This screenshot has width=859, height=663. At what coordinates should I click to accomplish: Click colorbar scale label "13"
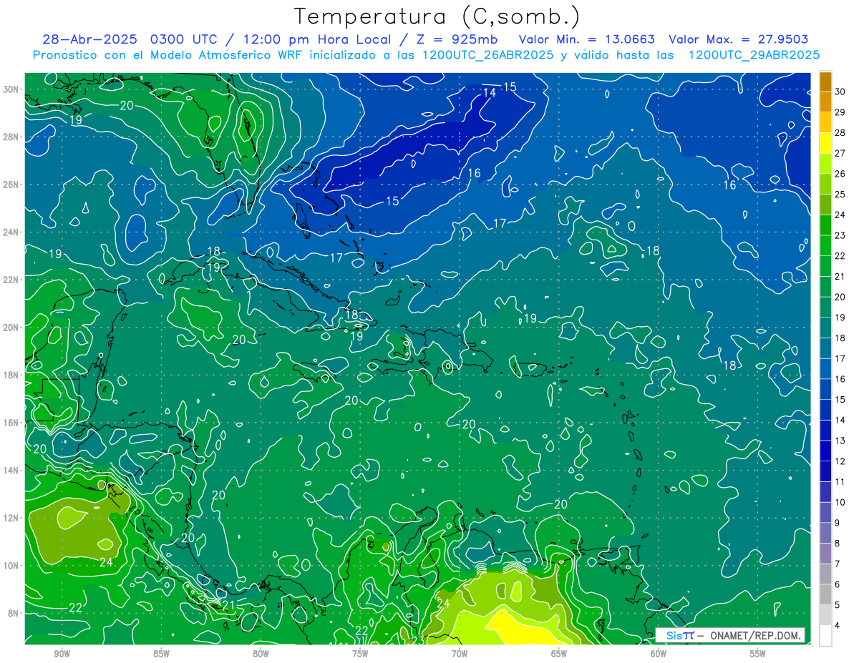coord(840,441)
